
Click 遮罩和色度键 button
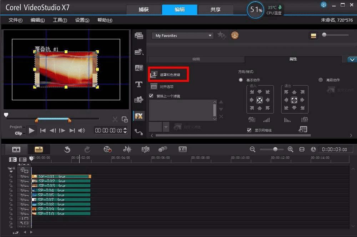point(169,75)
